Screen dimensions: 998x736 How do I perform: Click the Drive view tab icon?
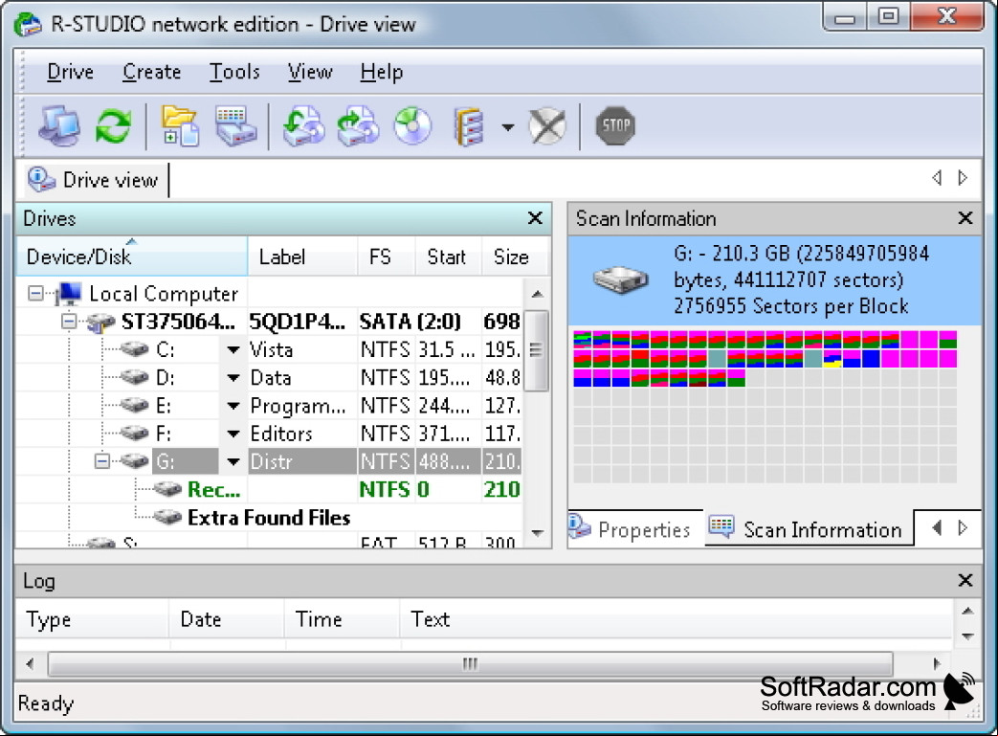[42, 180]
